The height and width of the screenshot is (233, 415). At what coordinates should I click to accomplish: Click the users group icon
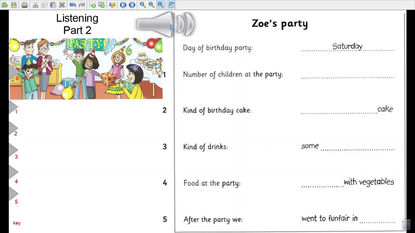coord(112,5)
